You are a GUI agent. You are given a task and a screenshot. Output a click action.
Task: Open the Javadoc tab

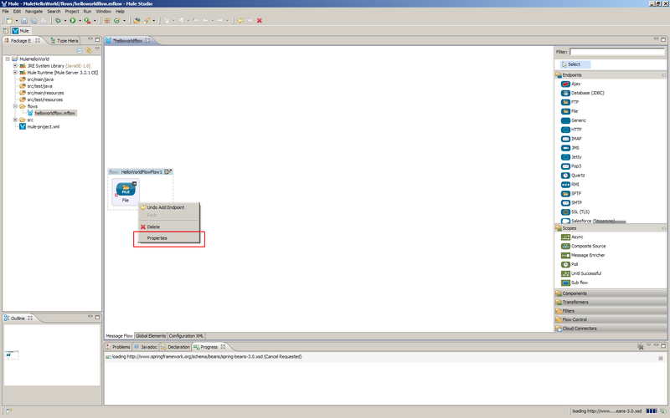pyautogui.click(x=146, y=347)
